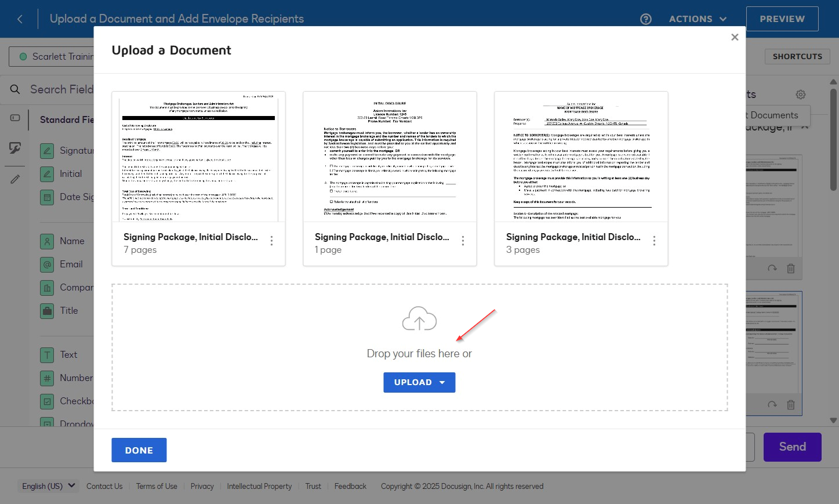Expand the UPLOAD dropdown button

click(x=419, y=382)
